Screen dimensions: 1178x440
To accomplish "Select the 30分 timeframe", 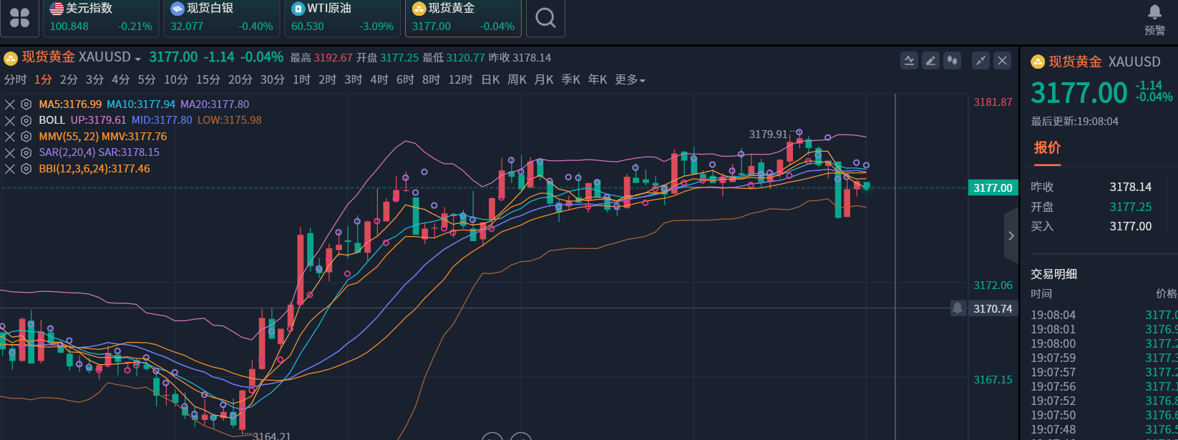I will (273, 80).
